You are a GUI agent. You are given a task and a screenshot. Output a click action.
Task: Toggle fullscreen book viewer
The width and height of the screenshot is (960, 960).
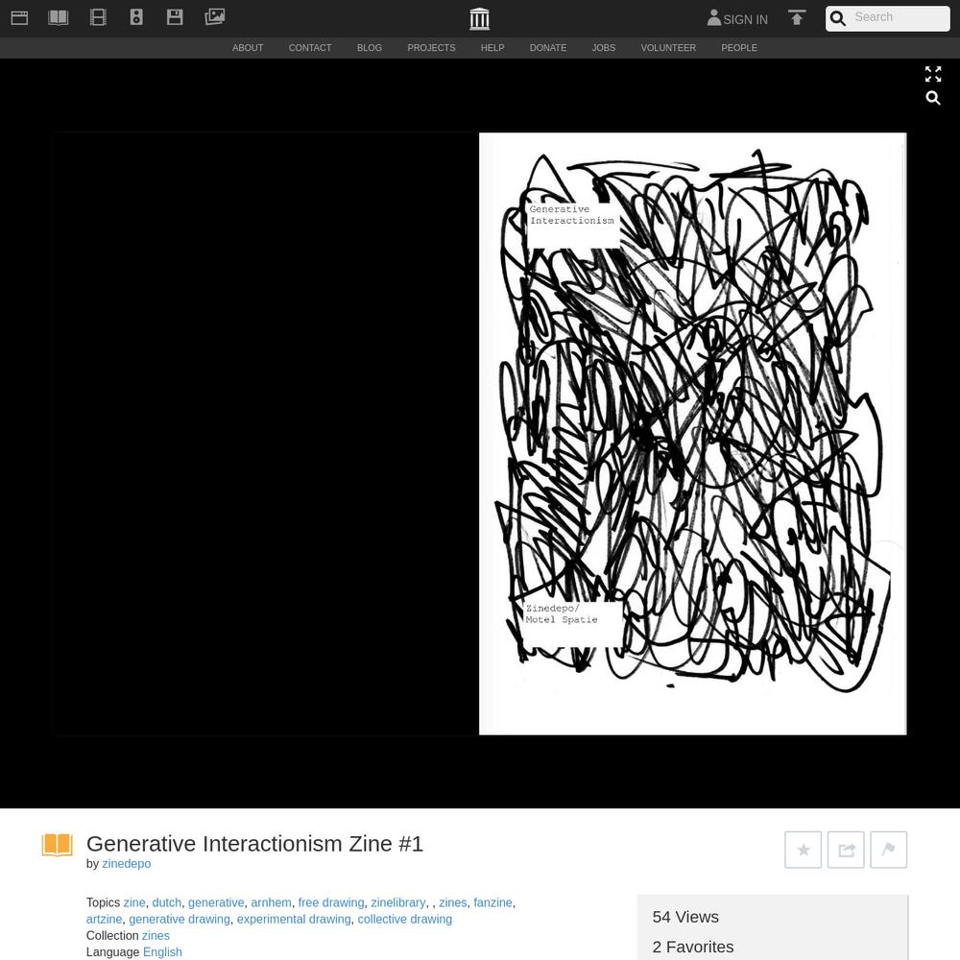click(932, 74)
